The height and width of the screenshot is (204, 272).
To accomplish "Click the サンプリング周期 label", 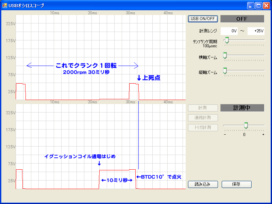I will (x=205, y=41).
